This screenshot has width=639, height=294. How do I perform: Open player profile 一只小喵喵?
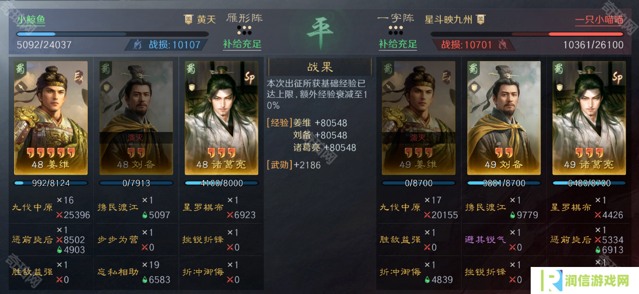coord(599,20)
